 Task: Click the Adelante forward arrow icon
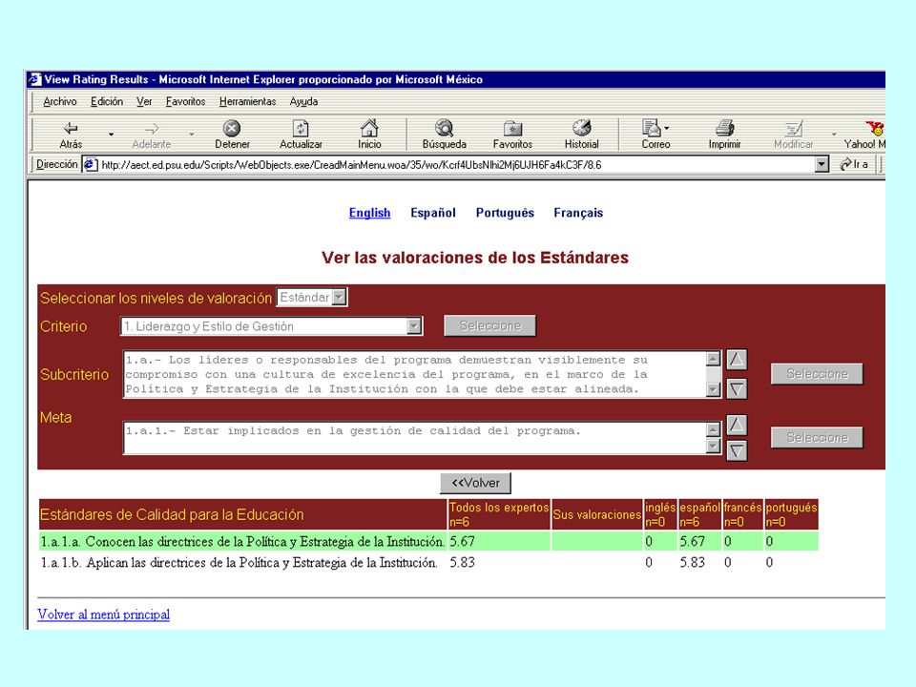point(152,129)
